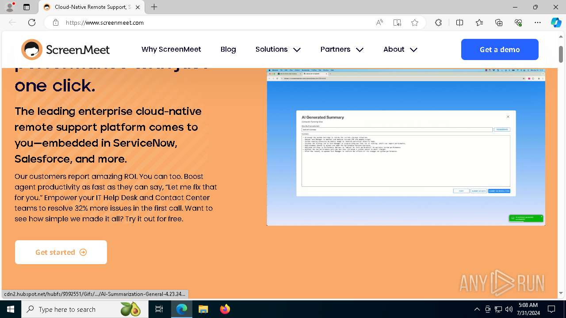Toggle Split screen view
The height and width of the screenshot is (318, 566).
point(459,23)
